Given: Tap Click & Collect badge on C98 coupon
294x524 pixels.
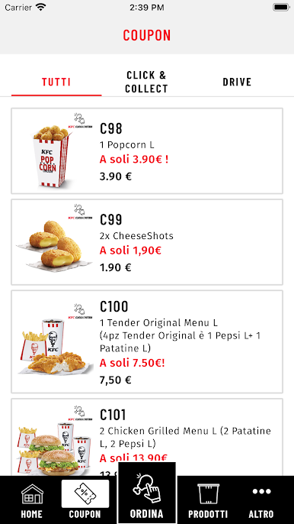Looking at the screenshot, I should [x=80, y=121].
